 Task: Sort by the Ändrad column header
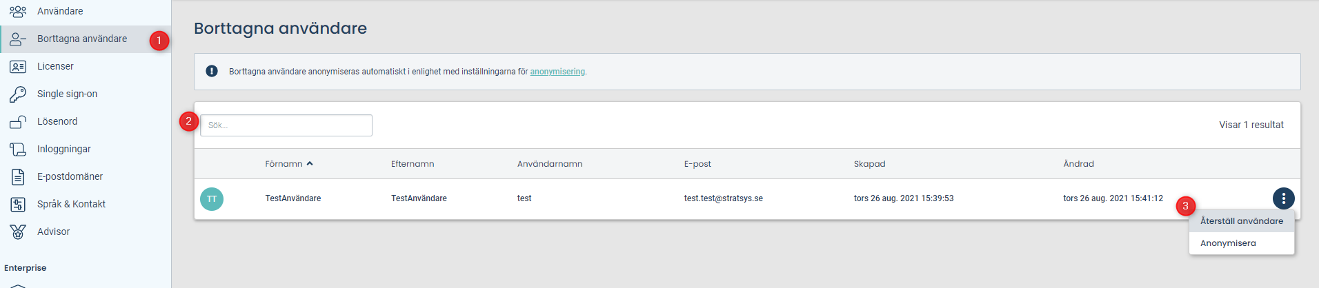click(x=1078, y=164)
